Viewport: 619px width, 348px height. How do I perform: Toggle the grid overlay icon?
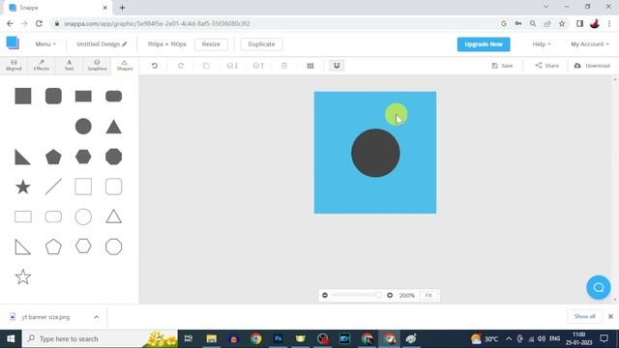[x=310, y=66]
